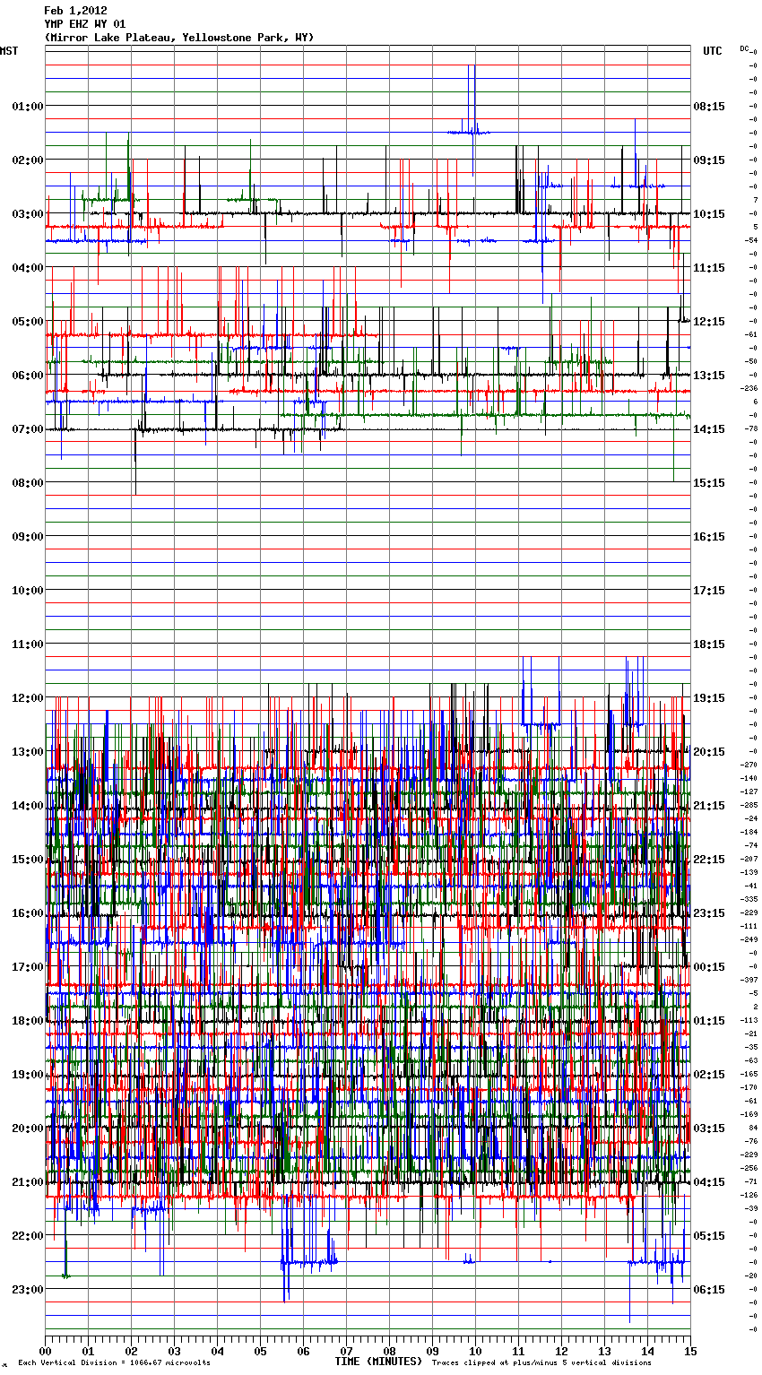This screenshot has width=762, height=1375.
Task: Select the 06:00 MST row label
Action: coord(28,376)
